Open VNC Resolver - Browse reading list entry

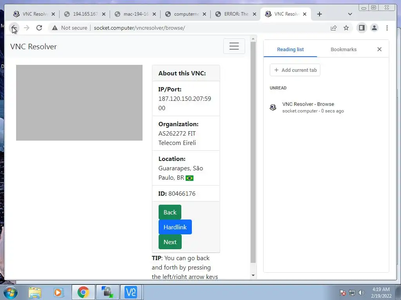(x=326, y=107)
